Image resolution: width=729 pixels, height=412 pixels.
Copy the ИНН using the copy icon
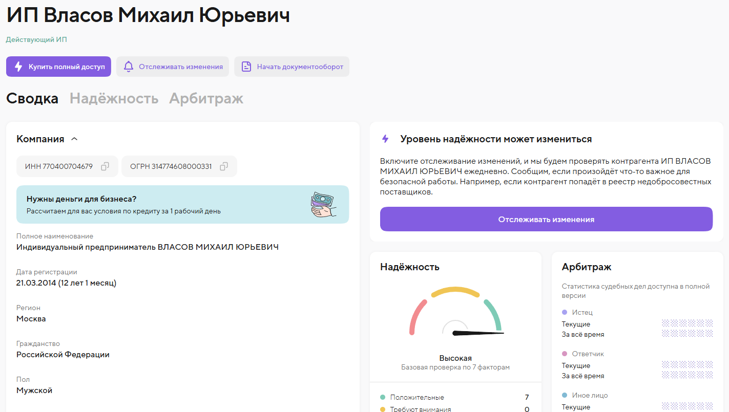105,166
